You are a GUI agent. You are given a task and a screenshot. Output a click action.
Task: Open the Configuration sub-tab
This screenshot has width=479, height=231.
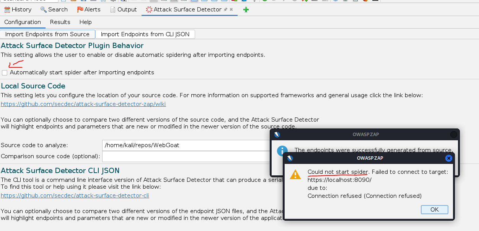23,22
